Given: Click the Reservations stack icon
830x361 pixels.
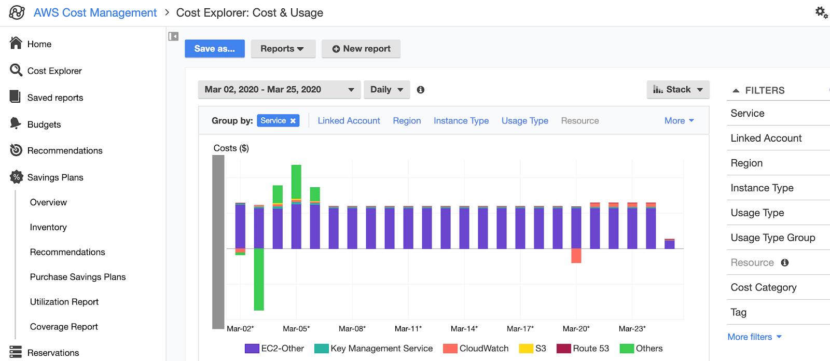Looking at the screenshot, I should click(16, 352).
